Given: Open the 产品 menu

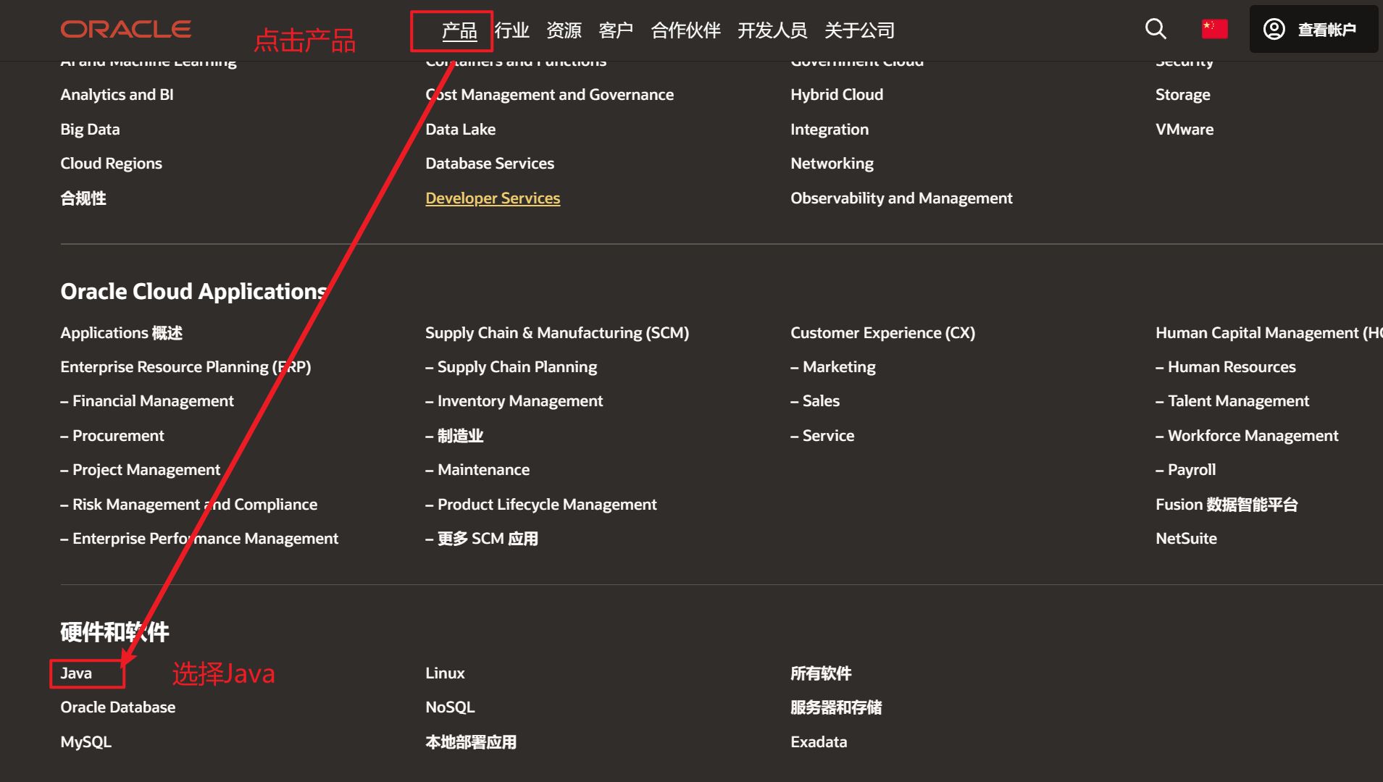Looking at the screenshot, I should coord(459,30).
